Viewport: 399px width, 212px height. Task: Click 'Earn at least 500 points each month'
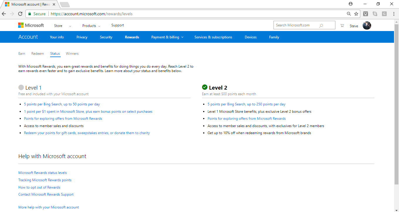(229, 94)
